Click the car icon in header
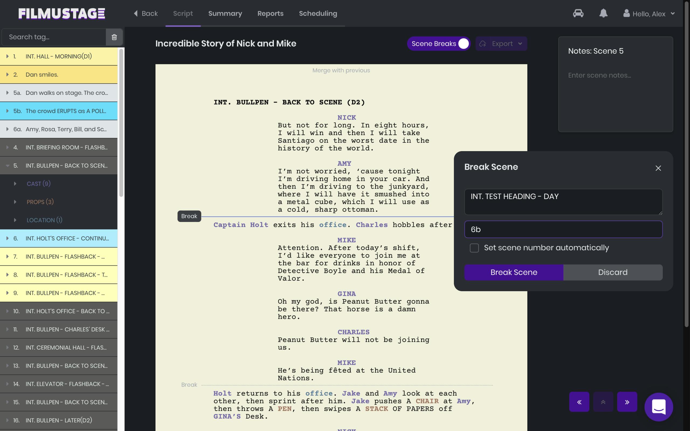 tap(578, 13)
